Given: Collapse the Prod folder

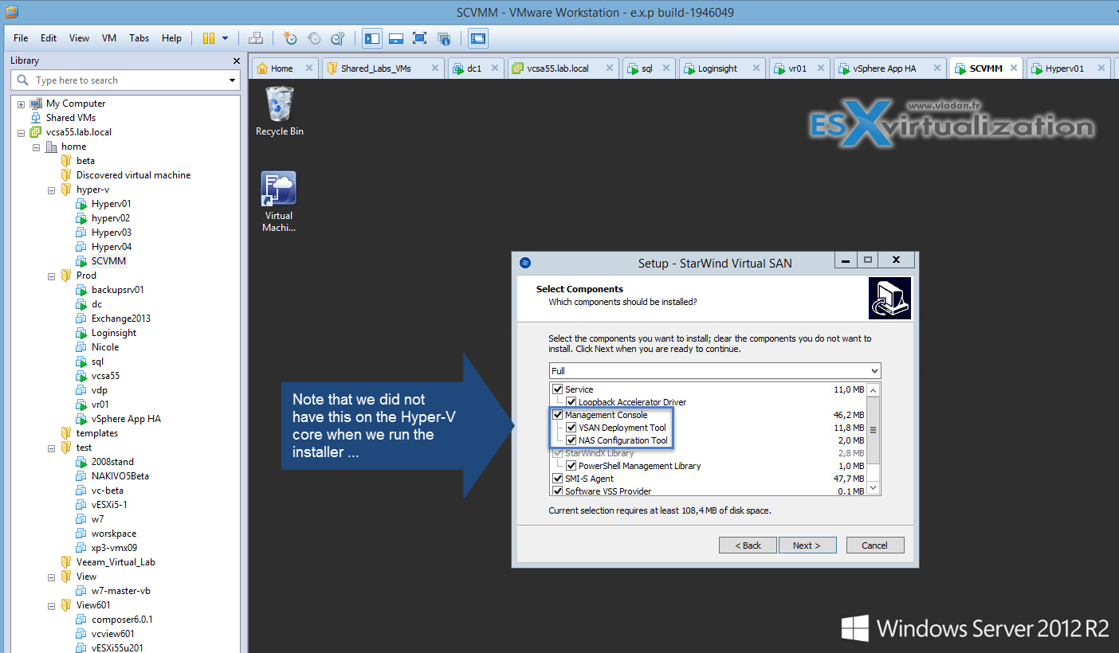Looking at the screenshot, I should point(51,276).
